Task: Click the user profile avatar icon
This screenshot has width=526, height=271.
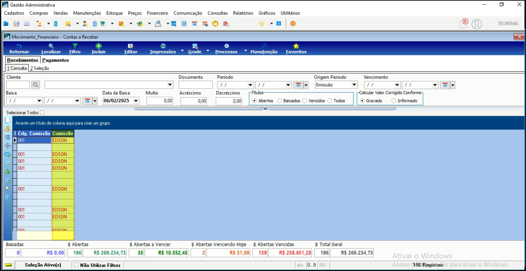Action: [477, 24]
